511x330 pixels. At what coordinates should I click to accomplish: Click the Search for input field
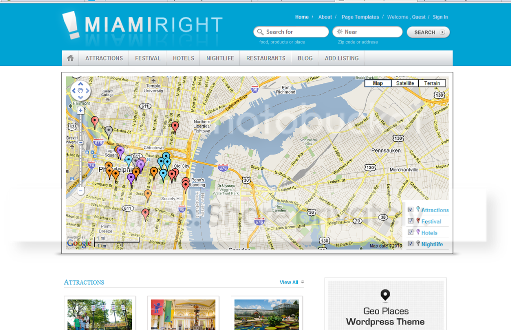pos(291,32)
